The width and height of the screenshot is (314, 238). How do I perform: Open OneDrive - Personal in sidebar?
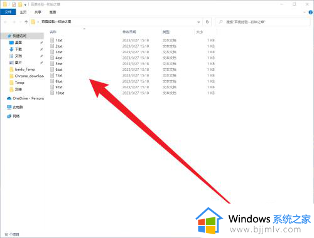point(28,98)
